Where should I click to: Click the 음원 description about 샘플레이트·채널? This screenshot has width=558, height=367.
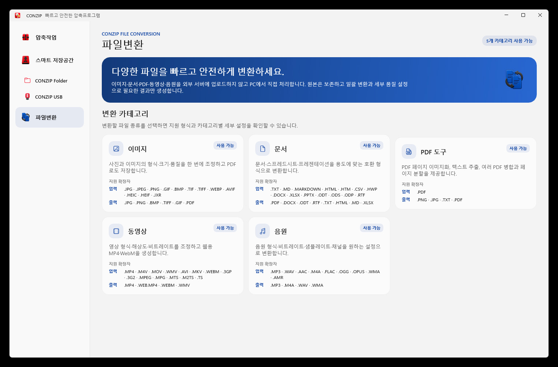pyautogui.click(x=318, y=250)
